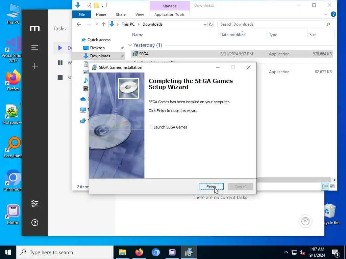Add a new Motrix download task
The image size is (346, 259).
[35, 66]
